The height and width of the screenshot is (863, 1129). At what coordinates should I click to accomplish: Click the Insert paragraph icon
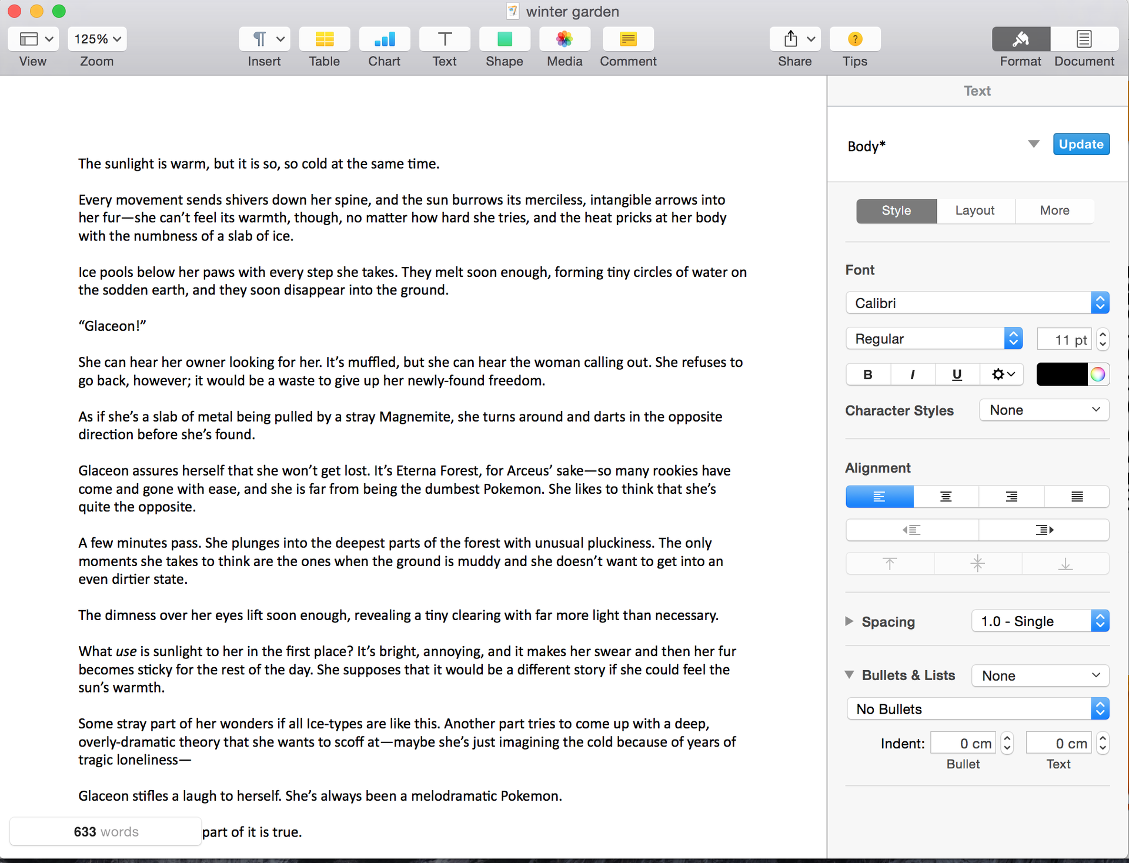point(259,39)
